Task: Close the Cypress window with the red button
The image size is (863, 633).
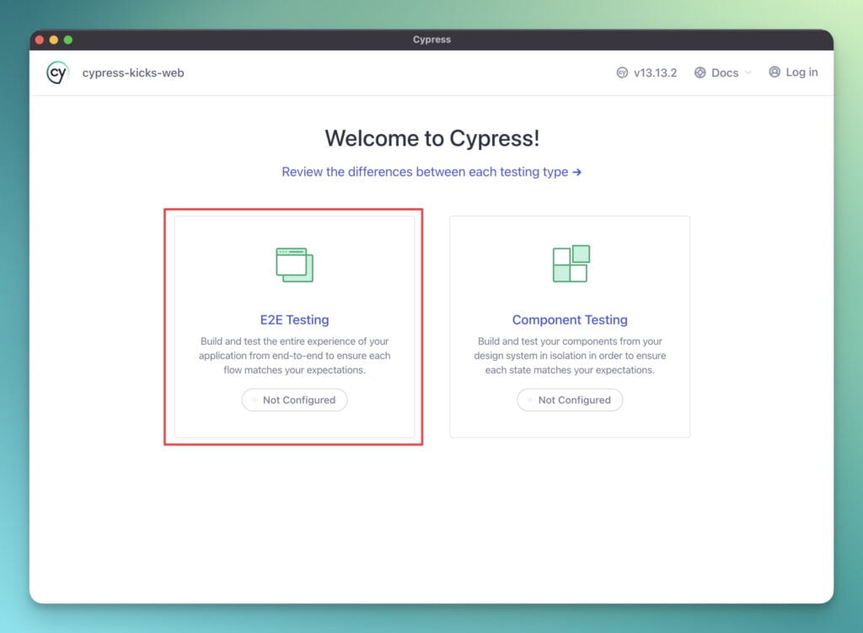Action: point(39,40)
